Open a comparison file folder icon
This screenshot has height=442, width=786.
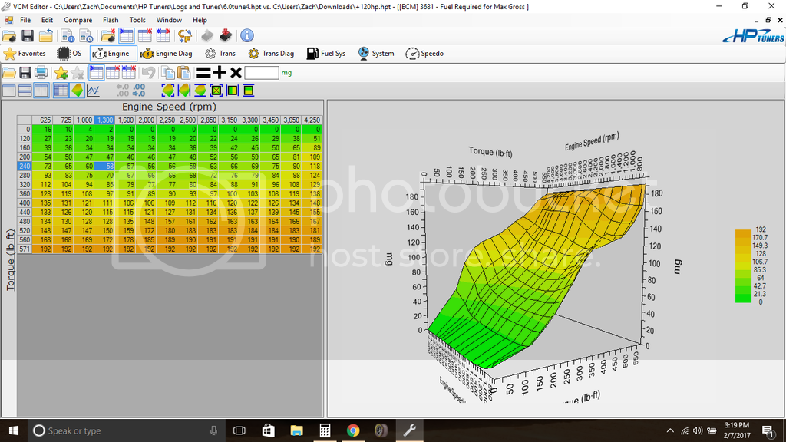click(x=107, y=36)
